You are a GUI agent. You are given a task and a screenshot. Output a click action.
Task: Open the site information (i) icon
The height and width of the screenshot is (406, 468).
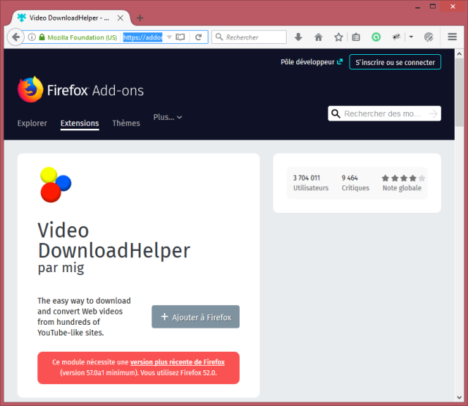coord(31,37)
